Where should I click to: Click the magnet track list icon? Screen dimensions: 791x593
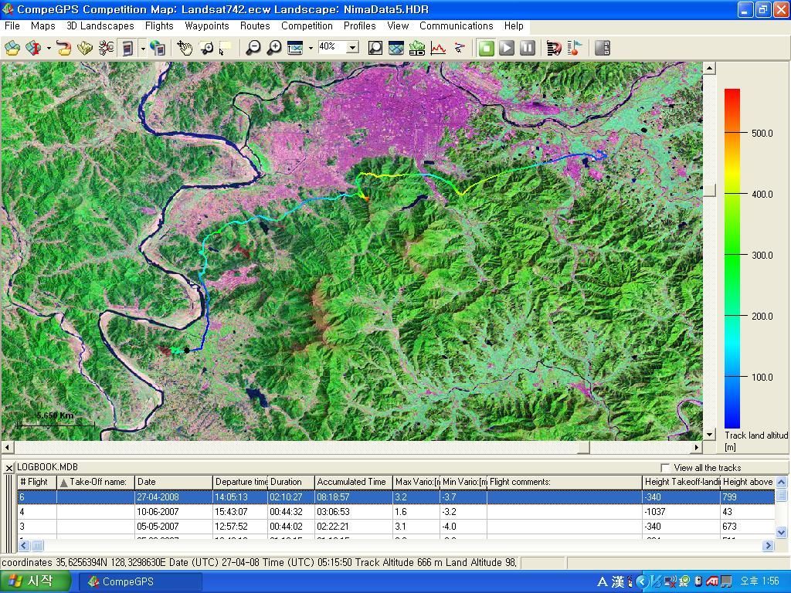(x=554, y=49)
